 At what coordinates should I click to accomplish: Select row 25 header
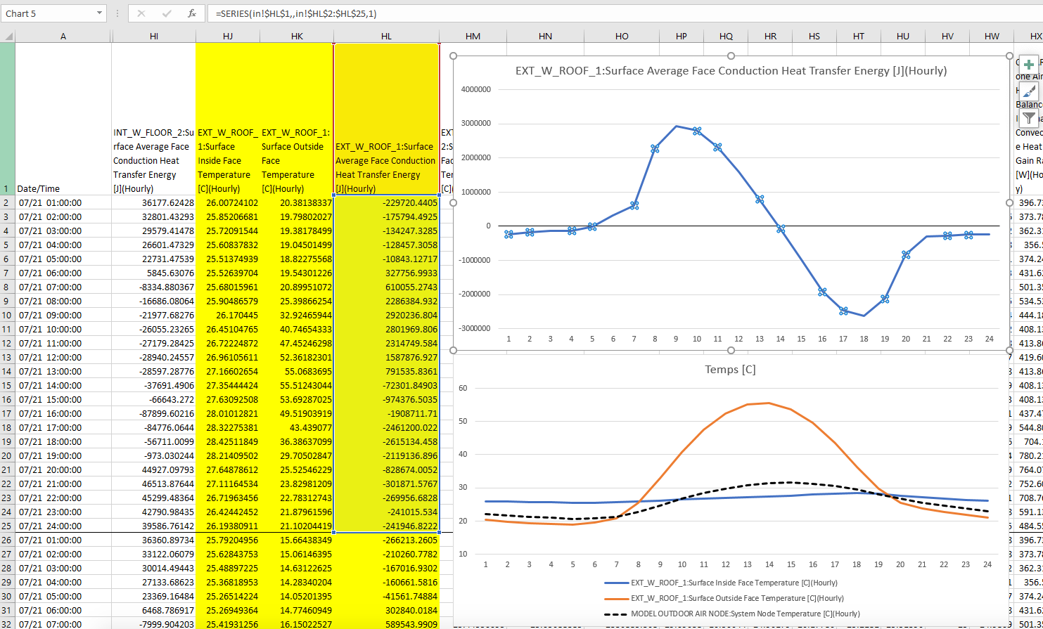[x=8, y=526]
